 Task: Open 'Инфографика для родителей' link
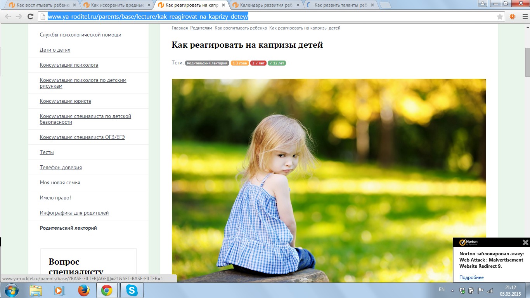[74, 213]
